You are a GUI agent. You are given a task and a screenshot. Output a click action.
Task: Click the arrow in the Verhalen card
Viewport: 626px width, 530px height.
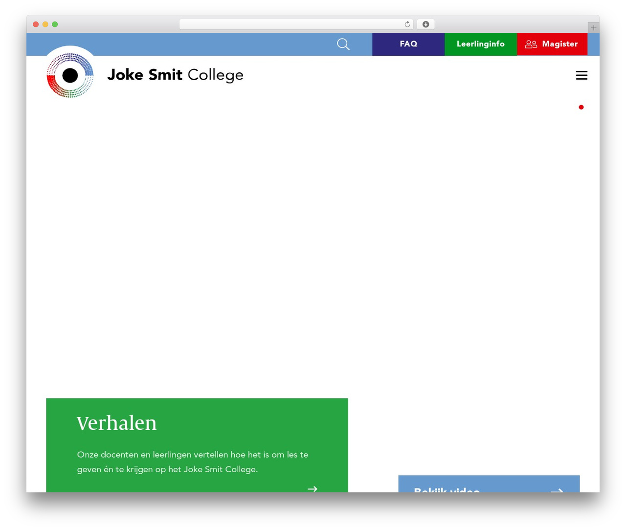point(313,488)
